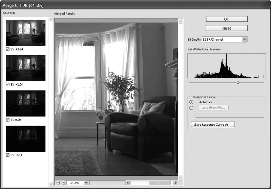Select the EV 0,00 source thumbnail
Screen dimensions: 271x189
(26, 103)
